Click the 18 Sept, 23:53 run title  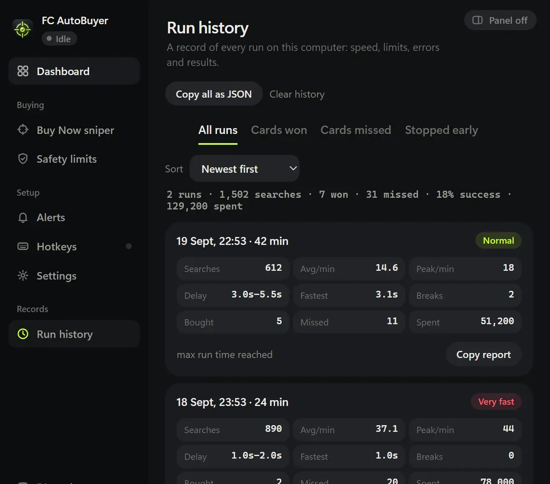(x=232, y=402)
